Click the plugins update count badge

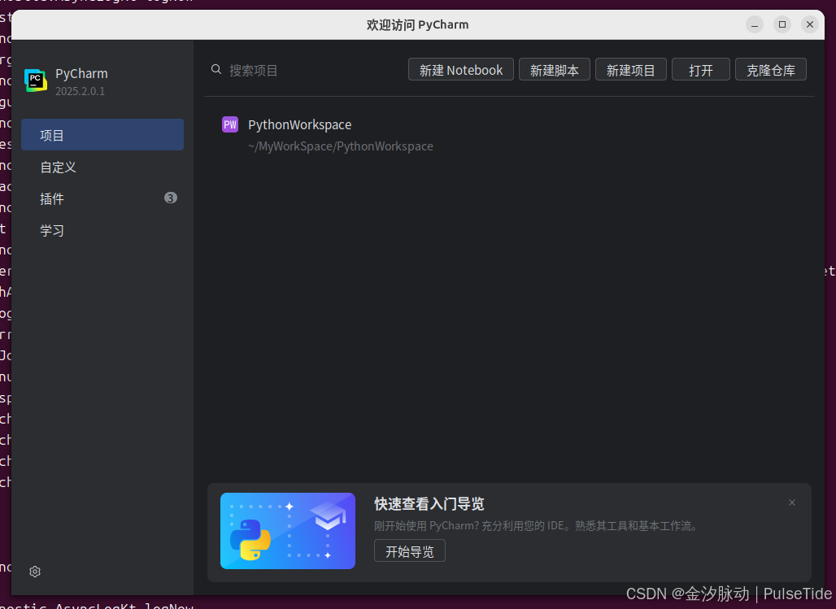point(170,198)
